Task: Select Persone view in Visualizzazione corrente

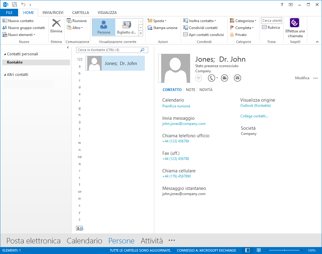Action: pos(104,27)
